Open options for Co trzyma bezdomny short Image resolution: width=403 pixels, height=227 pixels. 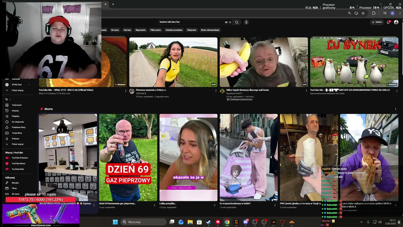(275, 205)
